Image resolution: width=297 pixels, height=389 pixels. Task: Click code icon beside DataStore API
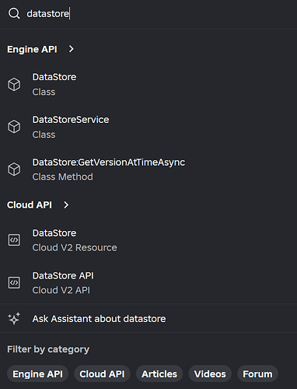(14, 282)
